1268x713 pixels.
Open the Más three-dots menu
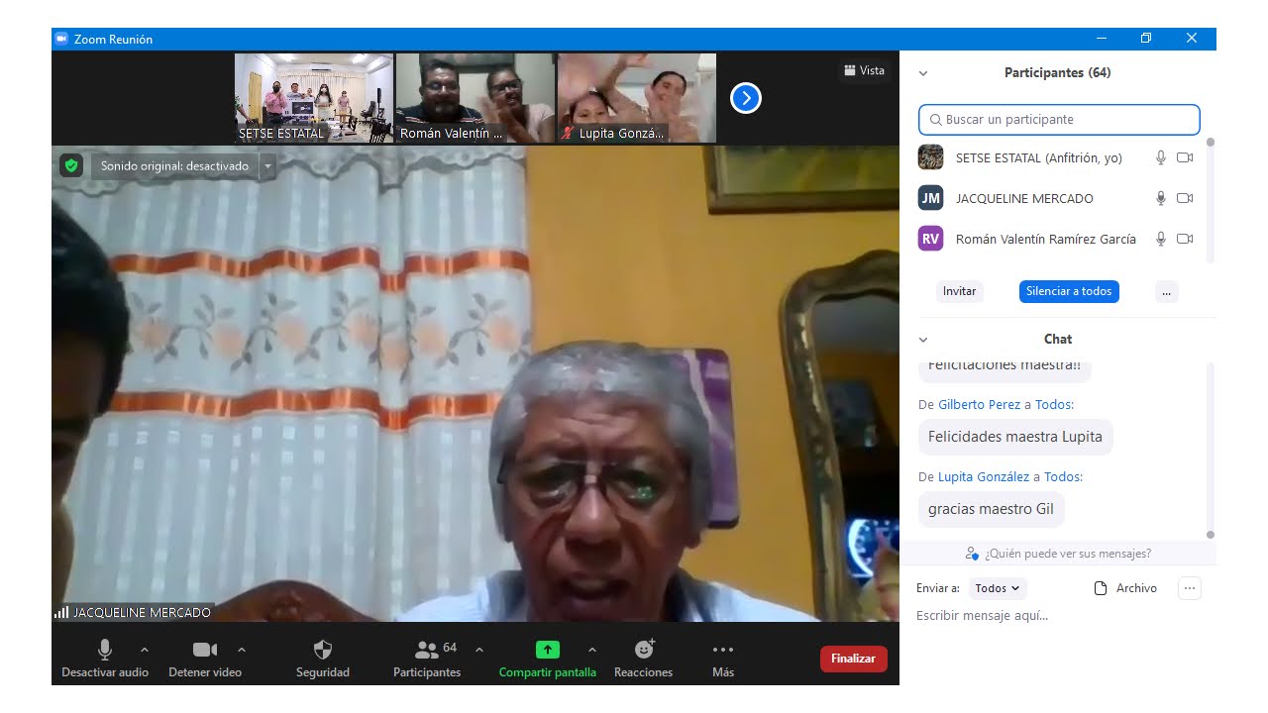pos(723,650)
